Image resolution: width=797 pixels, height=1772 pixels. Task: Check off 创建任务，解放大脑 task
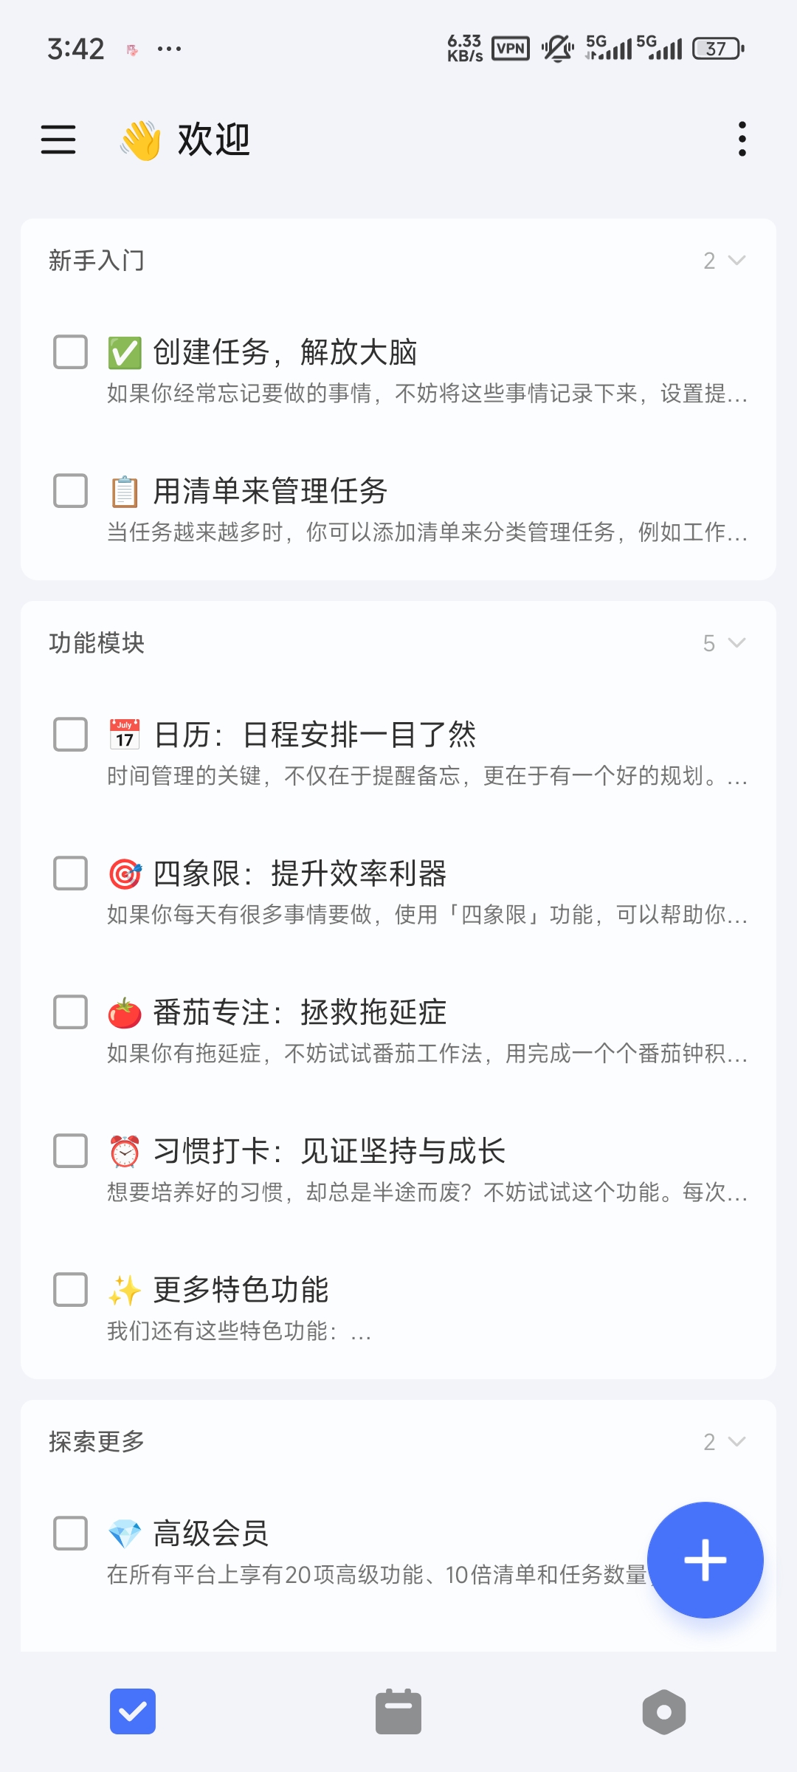click(71, 351)
